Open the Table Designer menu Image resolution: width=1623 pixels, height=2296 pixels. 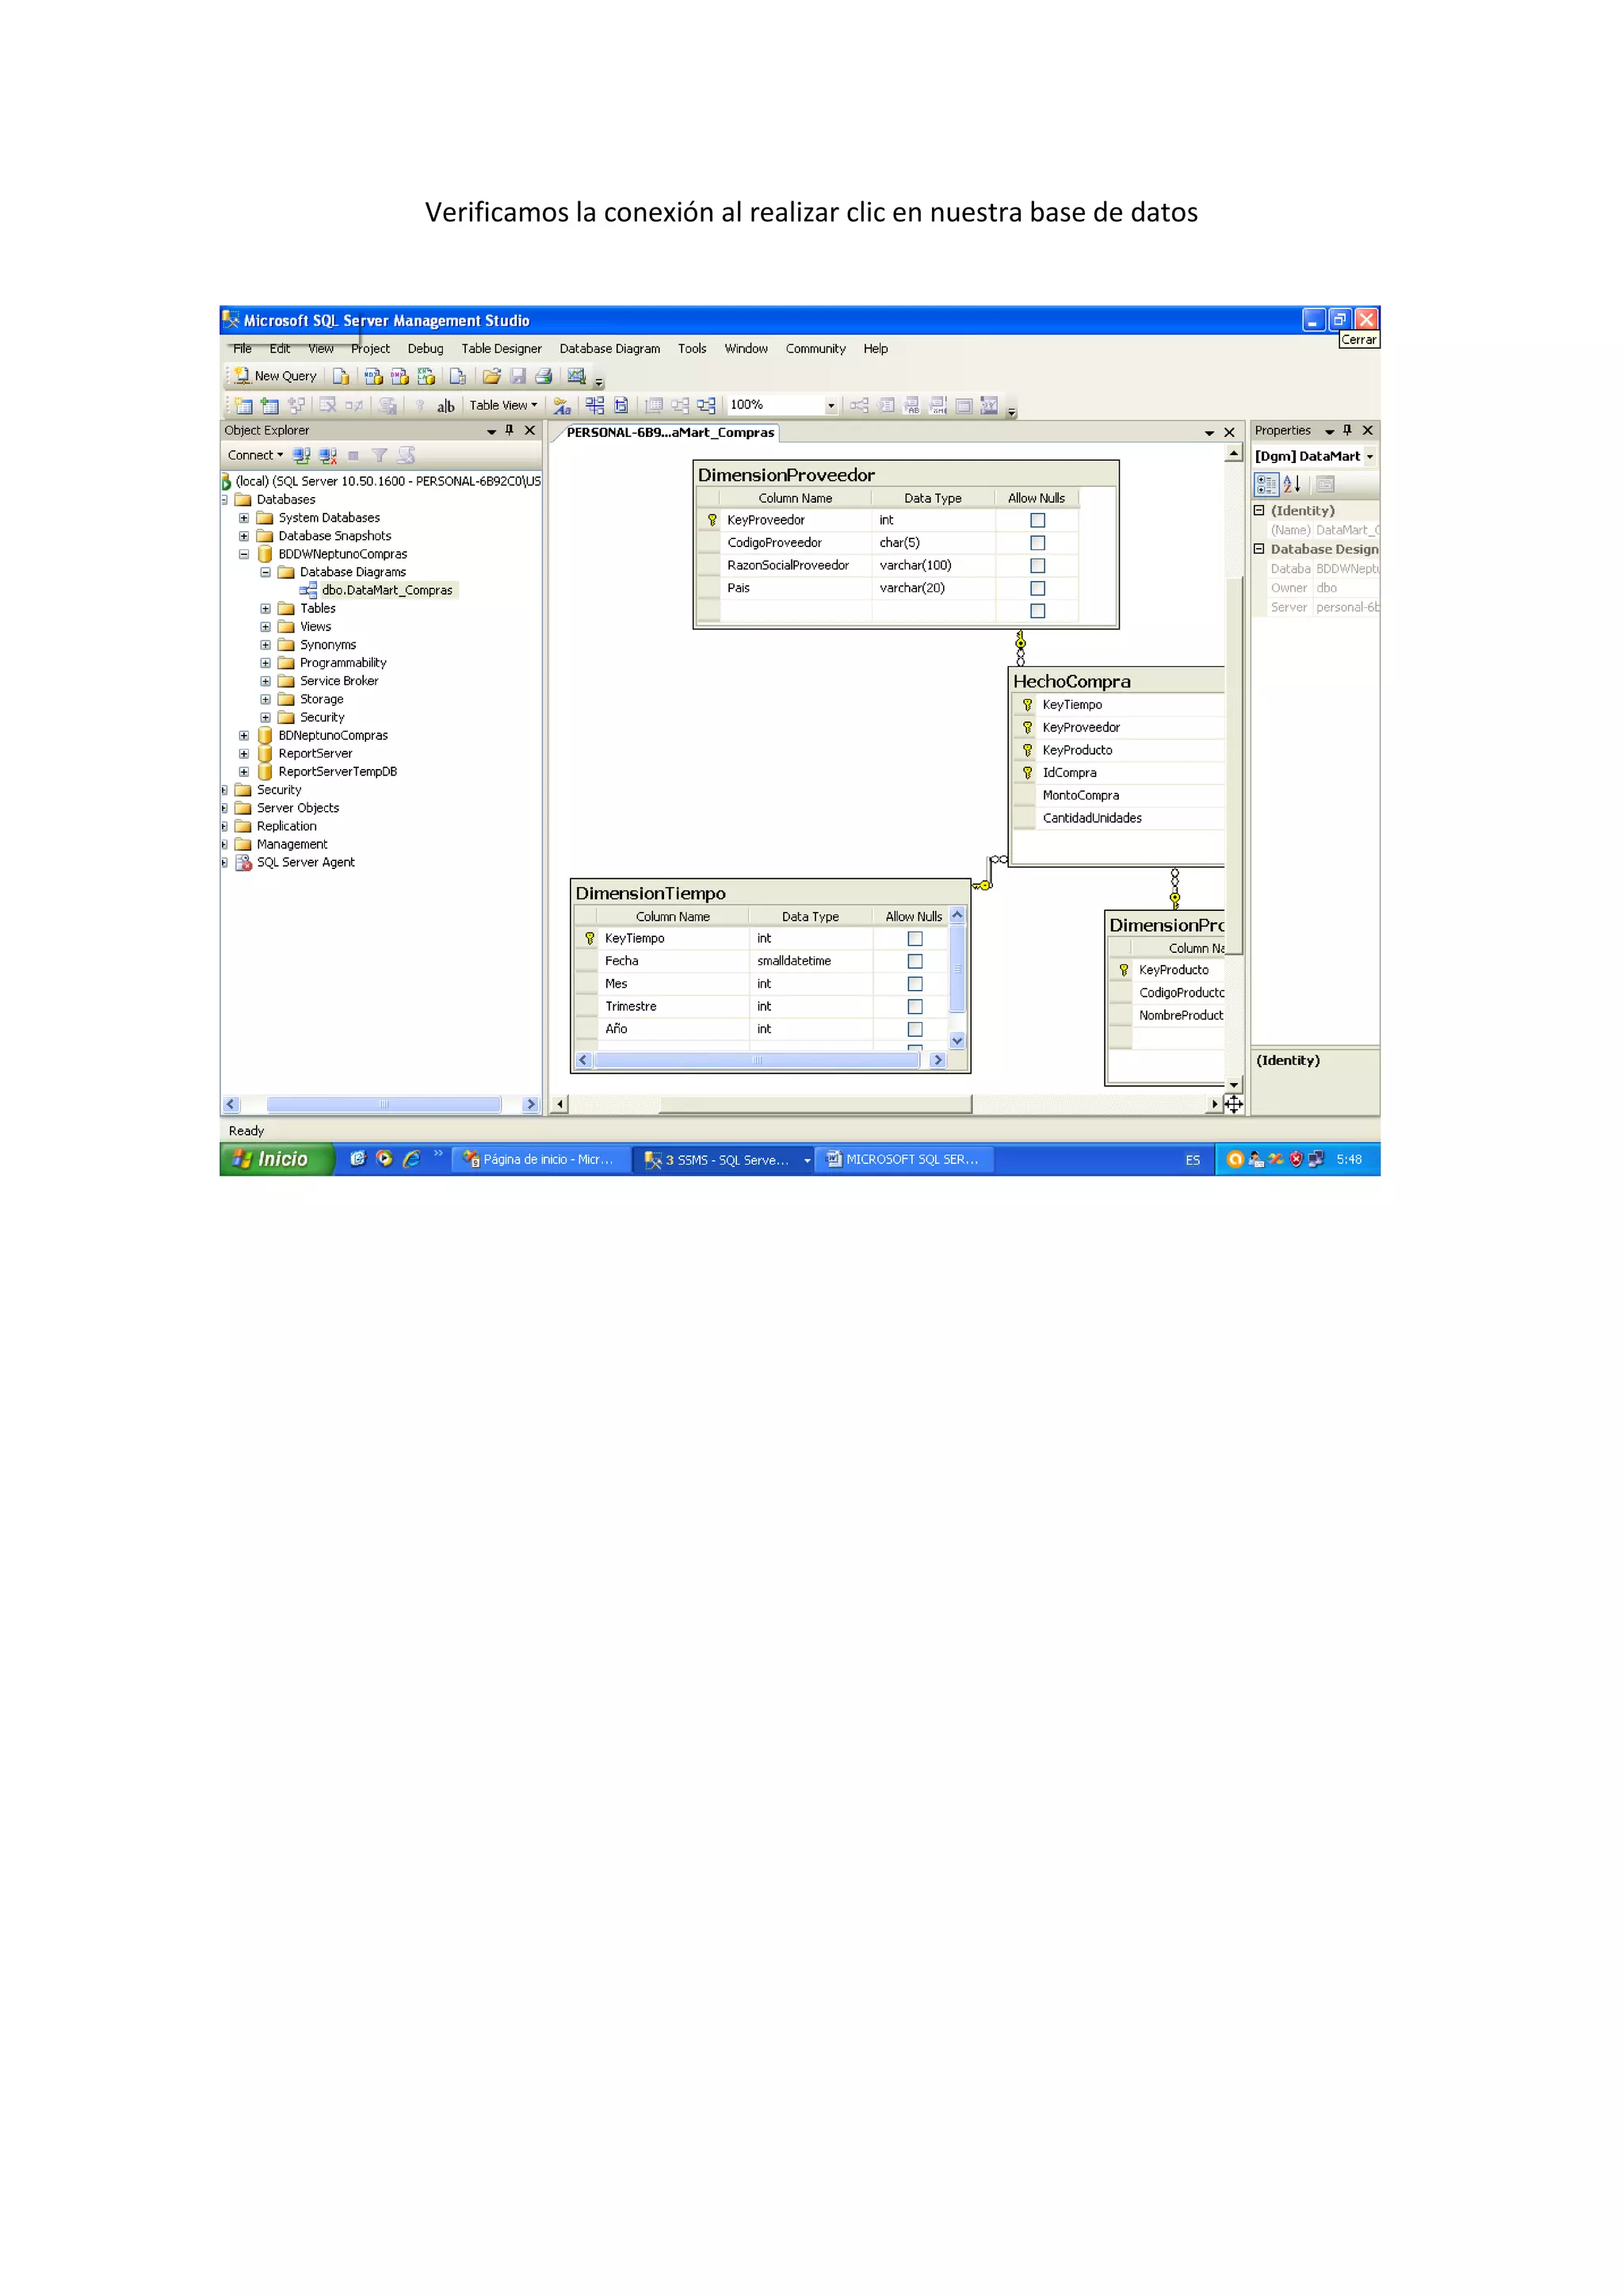(501, 348)
